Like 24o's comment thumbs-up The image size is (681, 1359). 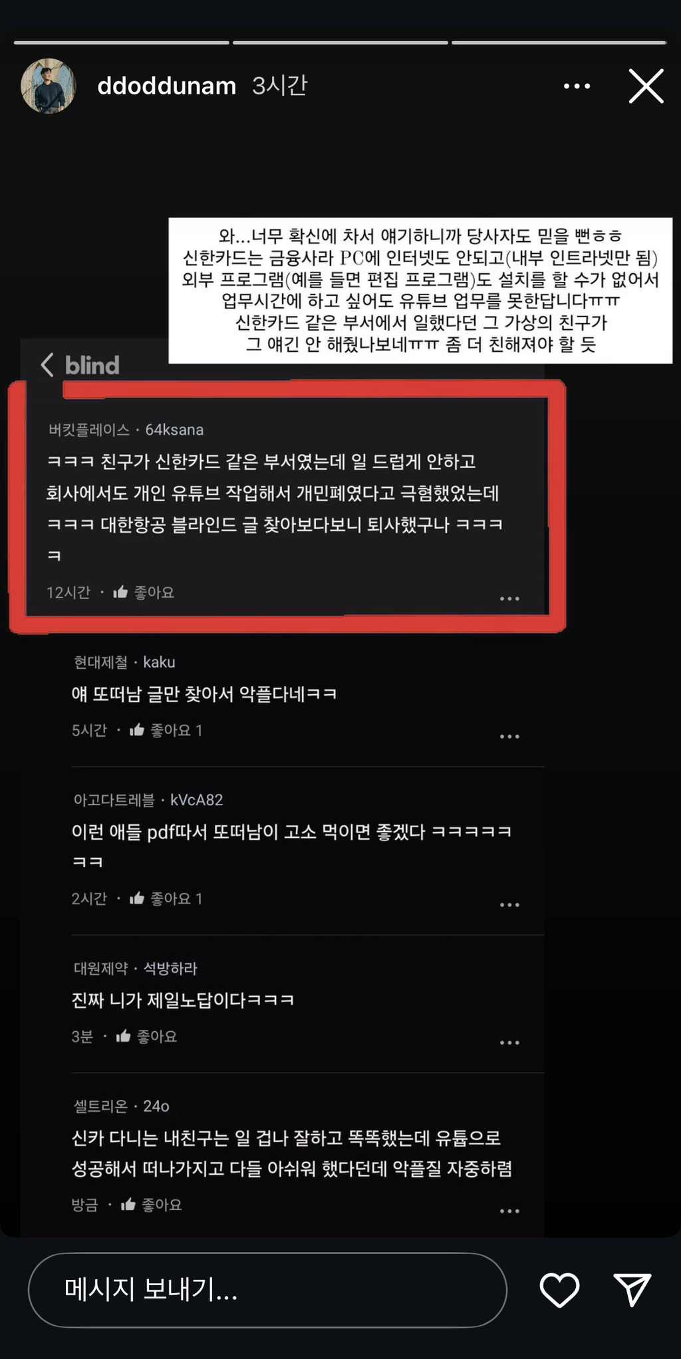click(128, 1204)
